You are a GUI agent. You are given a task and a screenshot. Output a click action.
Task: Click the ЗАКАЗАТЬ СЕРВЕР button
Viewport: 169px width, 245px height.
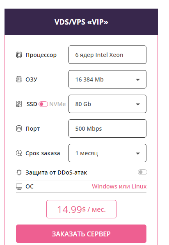pos(81,234)
